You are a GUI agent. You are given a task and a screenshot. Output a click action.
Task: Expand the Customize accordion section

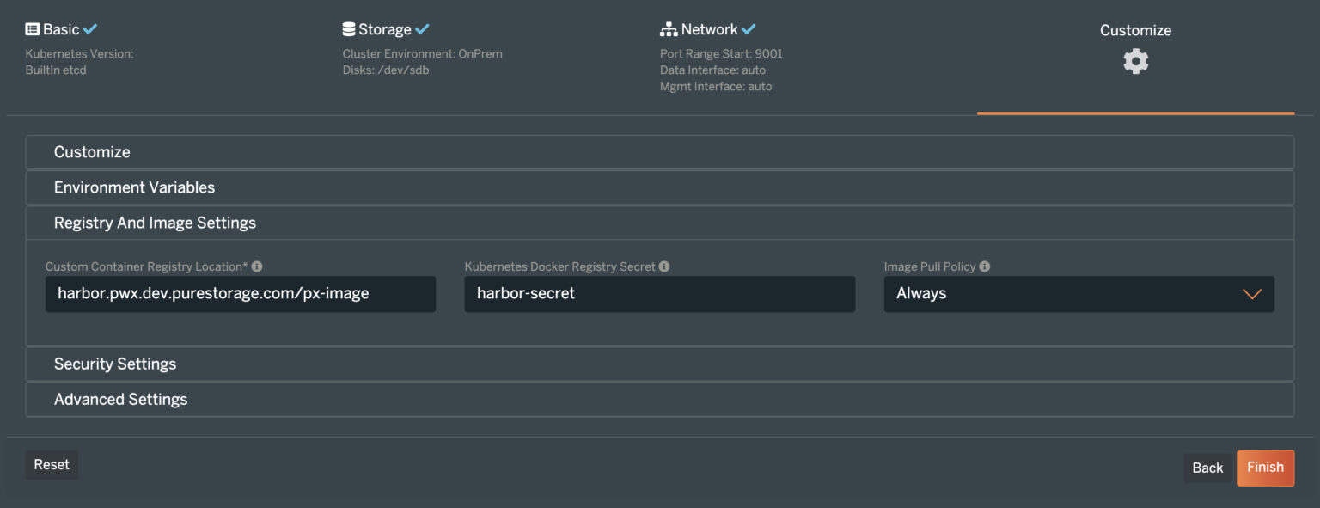click(x=659, y=152)
